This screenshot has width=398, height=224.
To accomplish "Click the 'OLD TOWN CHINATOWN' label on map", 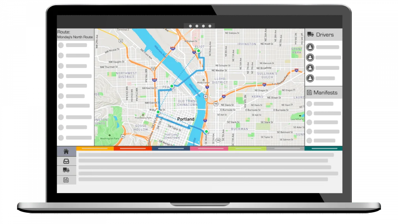I will click(x=188, y=103).
